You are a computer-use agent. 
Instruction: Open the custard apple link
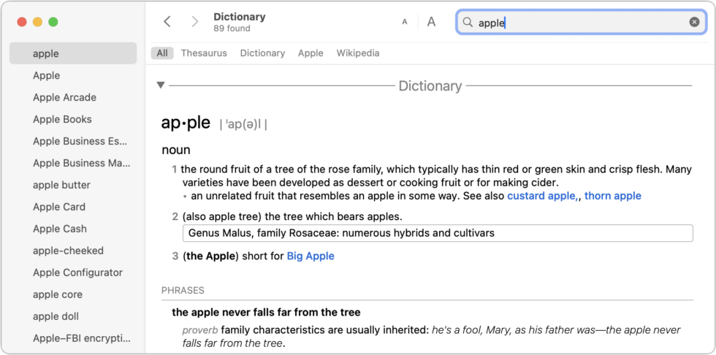[541, 196]
